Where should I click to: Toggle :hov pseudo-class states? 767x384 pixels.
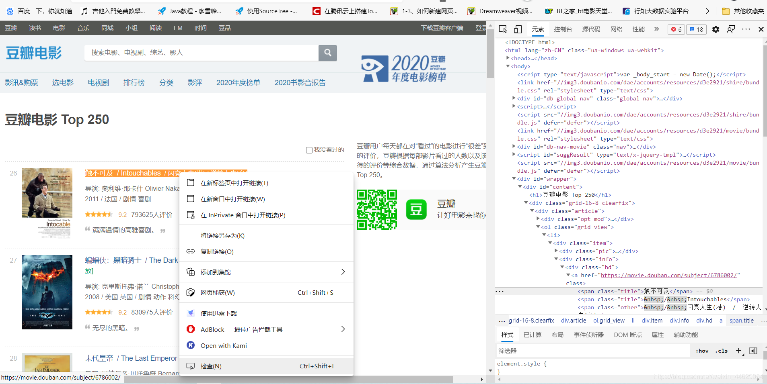click(x=702, y=350)
